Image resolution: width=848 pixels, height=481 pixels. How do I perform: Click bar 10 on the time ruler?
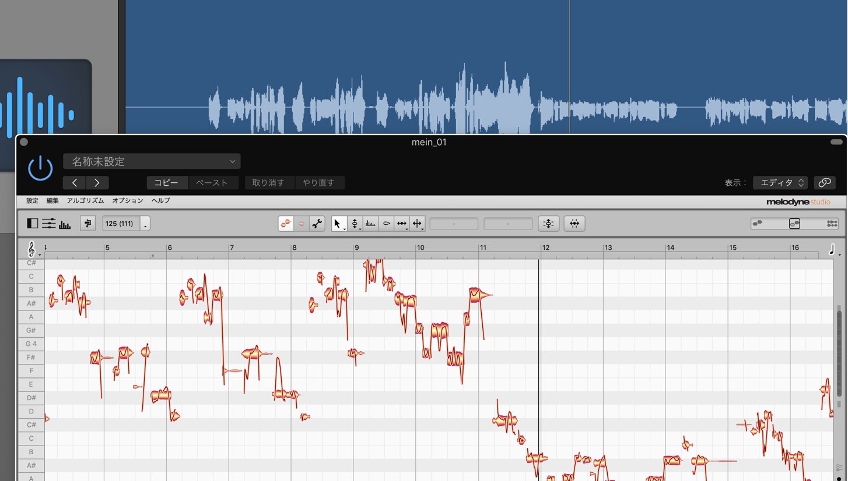click(420, 247)
